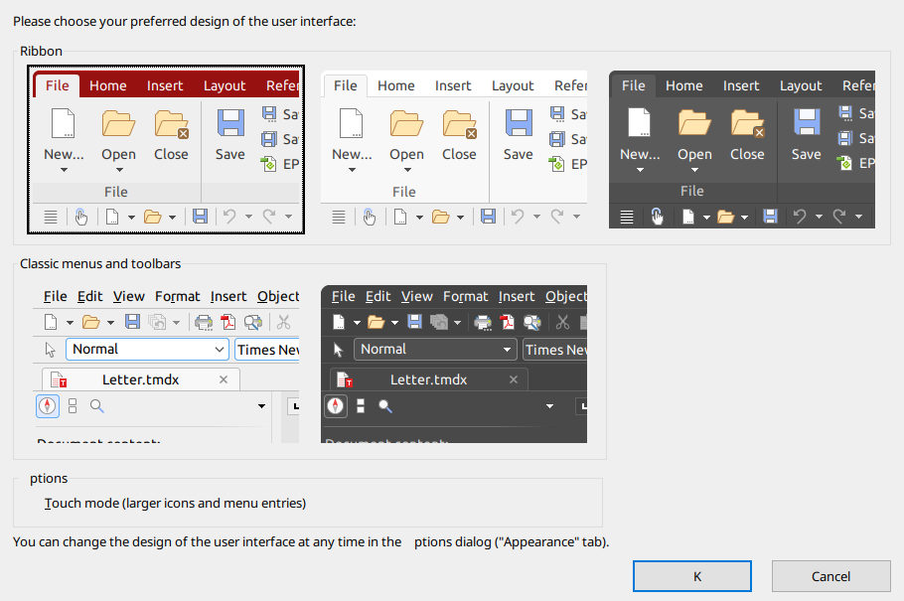
Task: Open the Times New font box in the light classic preview
Action: point(267,350)
